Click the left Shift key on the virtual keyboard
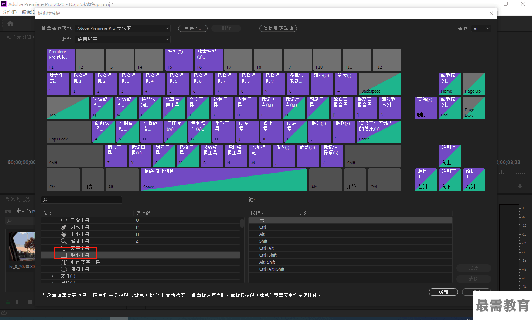 point(75,156)
